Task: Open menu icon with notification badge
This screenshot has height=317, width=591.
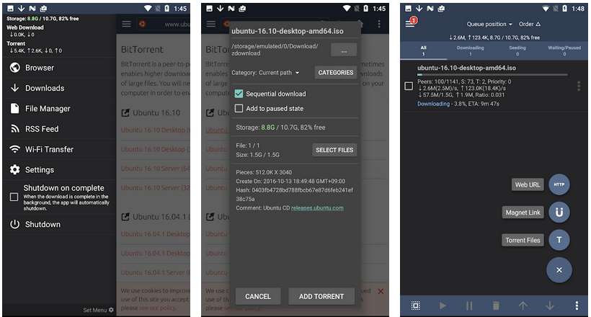Action: pos(410,24)
